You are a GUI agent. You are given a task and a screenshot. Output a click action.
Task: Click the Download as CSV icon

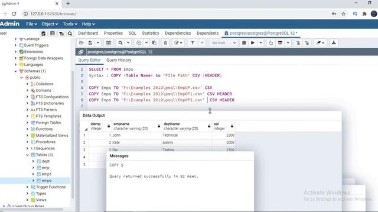334,43
